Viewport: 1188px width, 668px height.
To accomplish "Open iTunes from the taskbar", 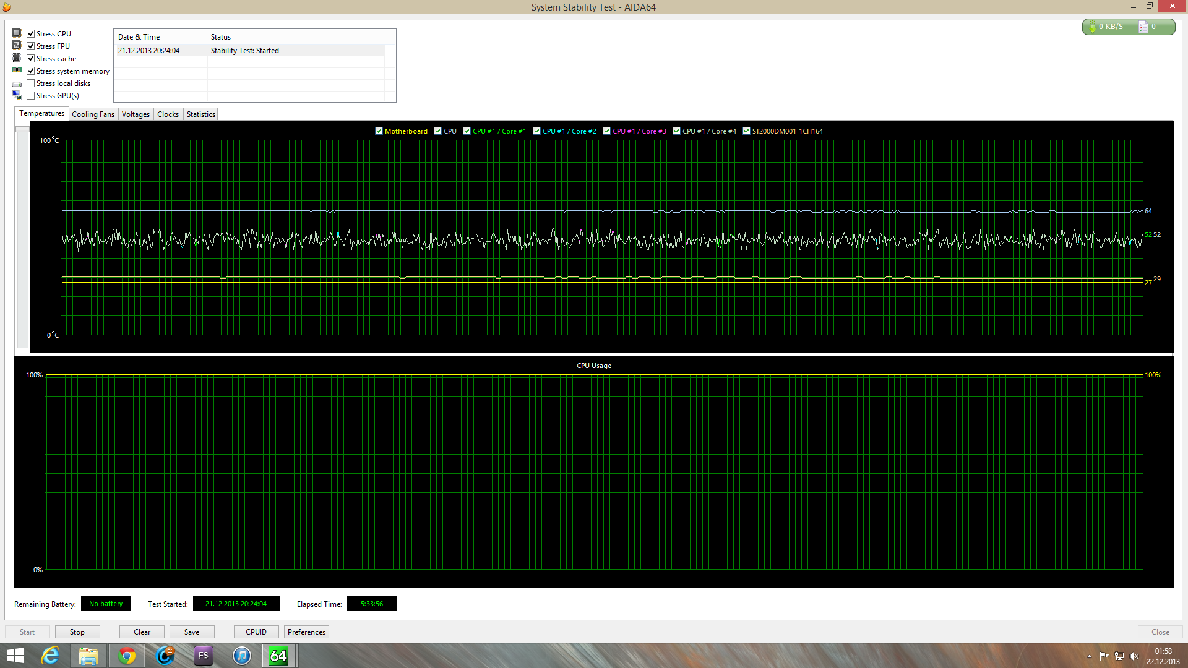I will pyautogui.click(x=241, y=656).
